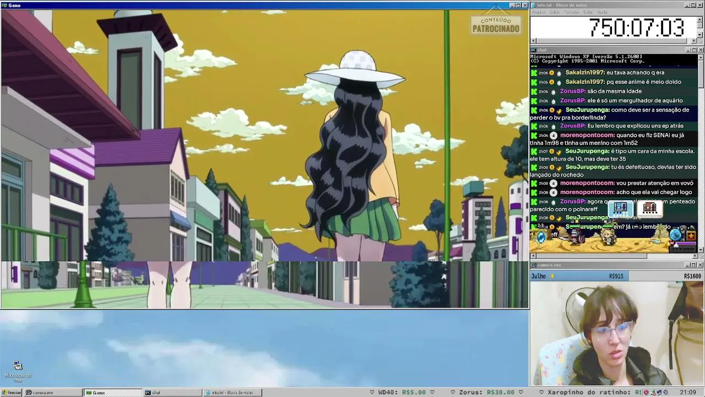Click the Game window title bar icon
The width and height of the screenshot is (705, 397).
[4, 6]
